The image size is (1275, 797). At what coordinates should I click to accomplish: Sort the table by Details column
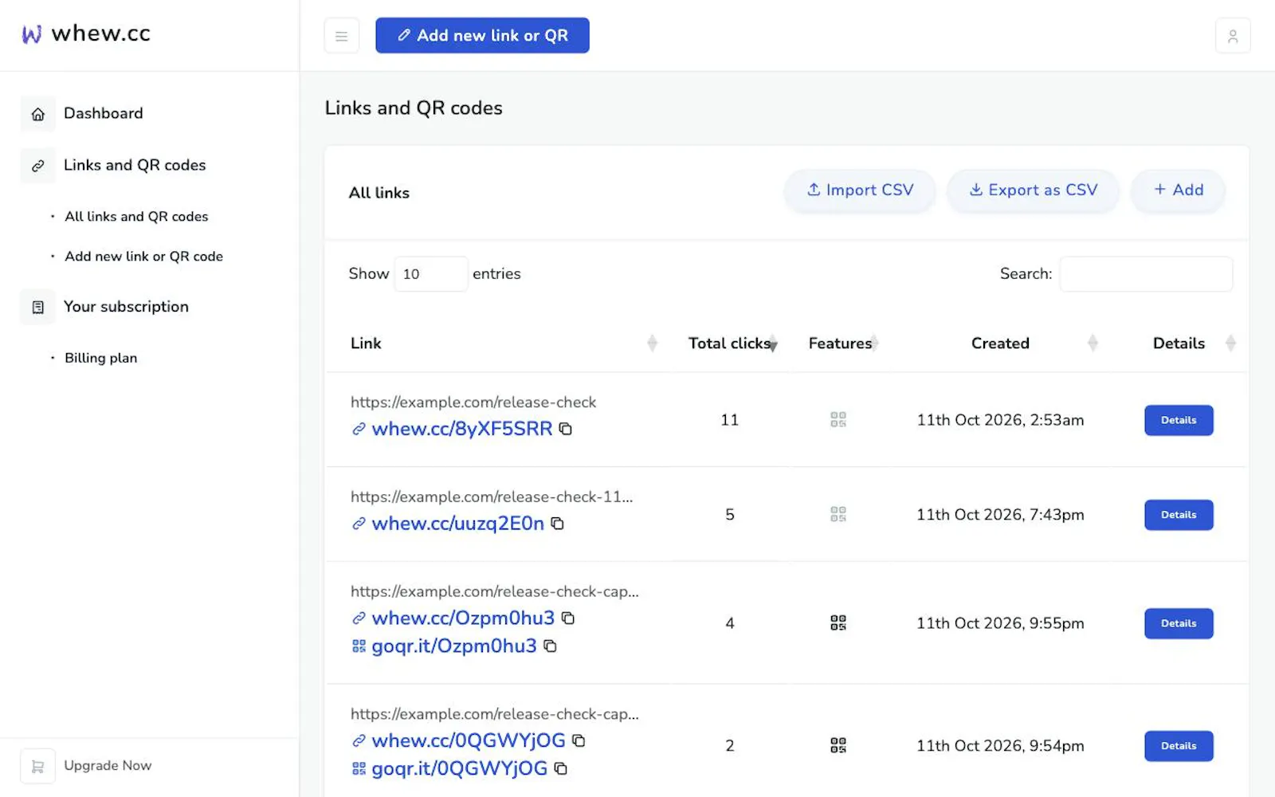point(1230,344)
